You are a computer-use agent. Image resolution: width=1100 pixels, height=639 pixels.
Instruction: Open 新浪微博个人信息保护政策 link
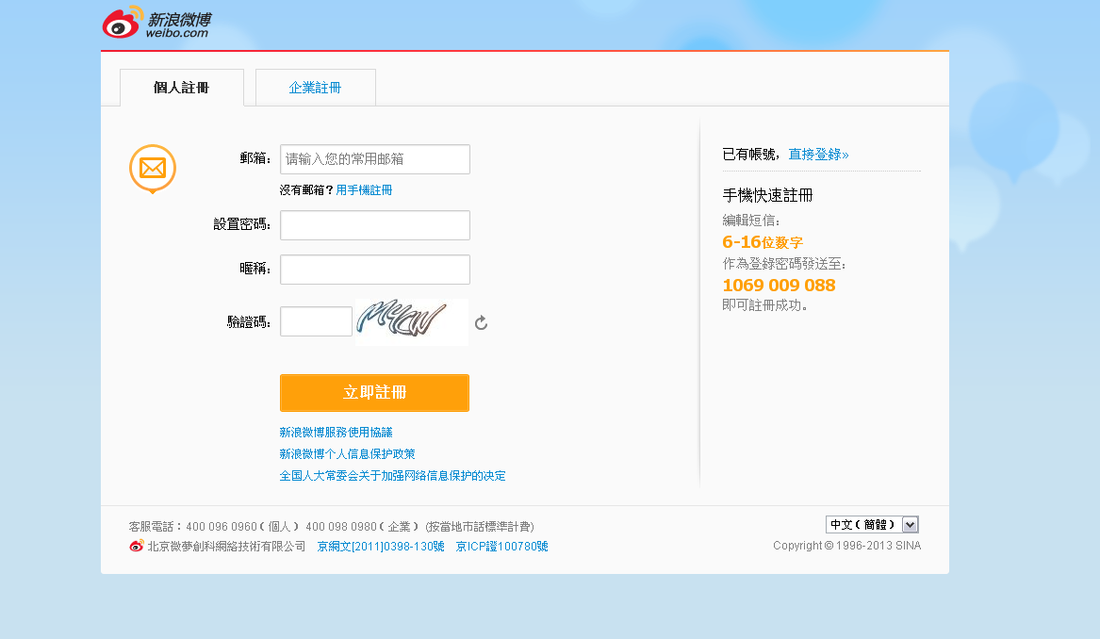[x=347, y=454]
